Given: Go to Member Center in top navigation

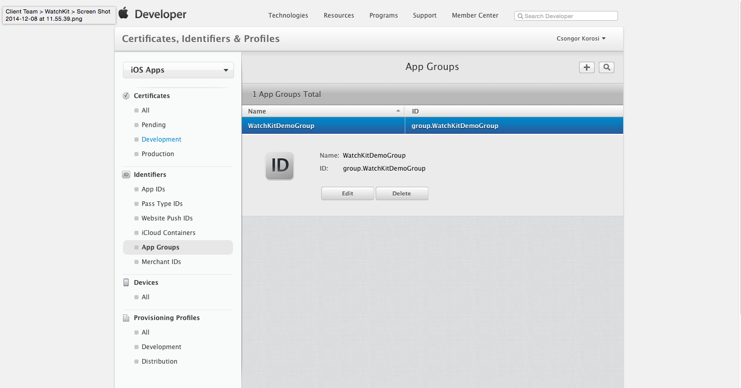Looking at the screenshot, I should point(475,16).
